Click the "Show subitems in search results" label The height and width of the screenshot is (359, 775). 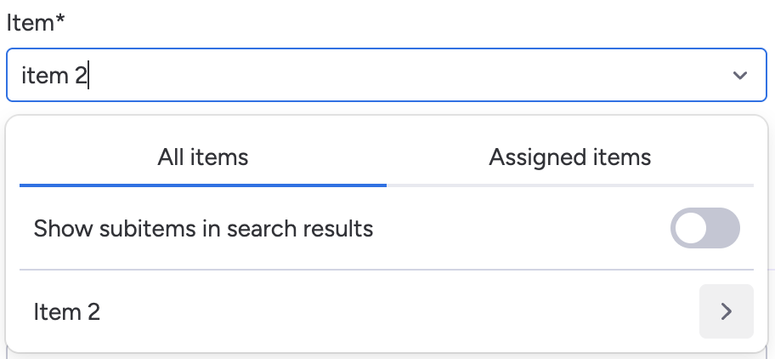pyautogui.click(x=203, y=229)
